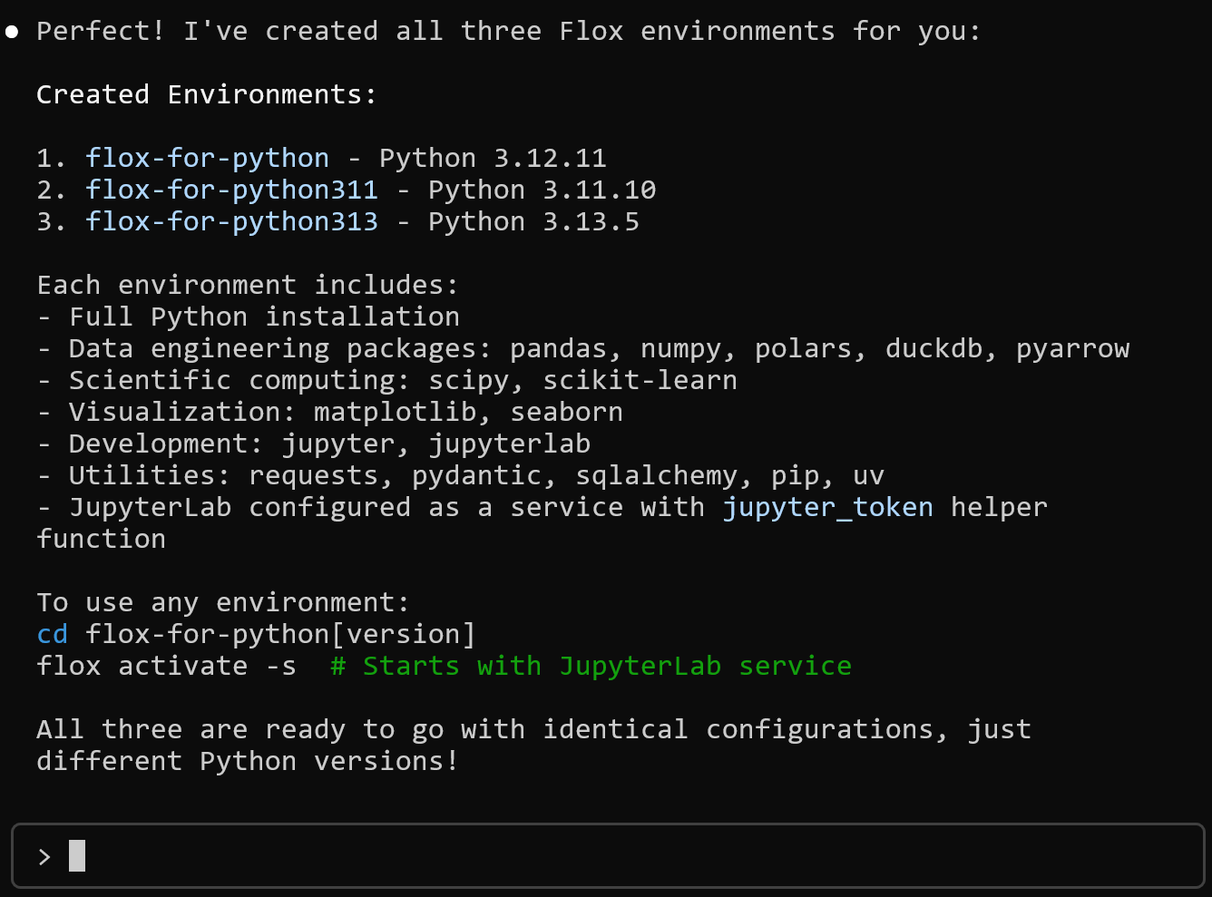
Task: Click the prompt chevron in the input box
Action: tap(44, 856)
